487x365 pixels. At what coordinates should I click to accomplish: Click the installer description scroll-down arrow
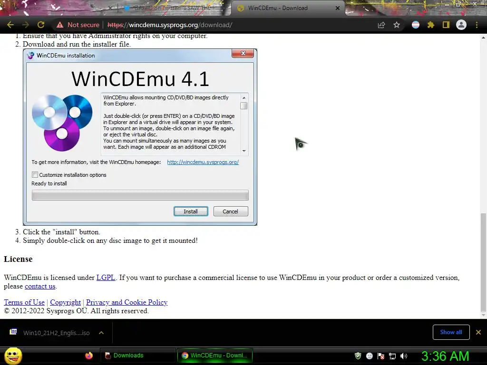tap(244, 151)
